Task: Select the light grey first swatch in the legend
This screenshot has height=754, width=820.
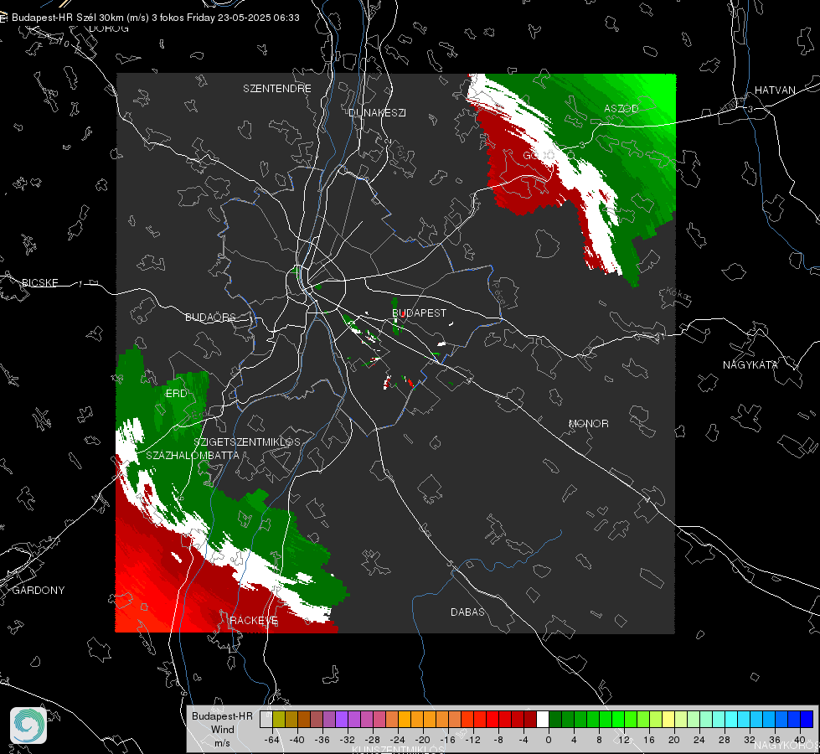Action: 266,719
